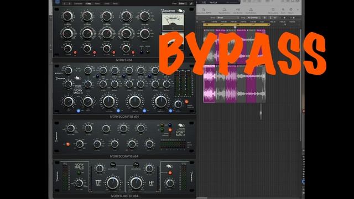Click lower green LED button on IVORYSCOMP1B
This screenshot has height=199, width=354.
[x=162, y=130]
